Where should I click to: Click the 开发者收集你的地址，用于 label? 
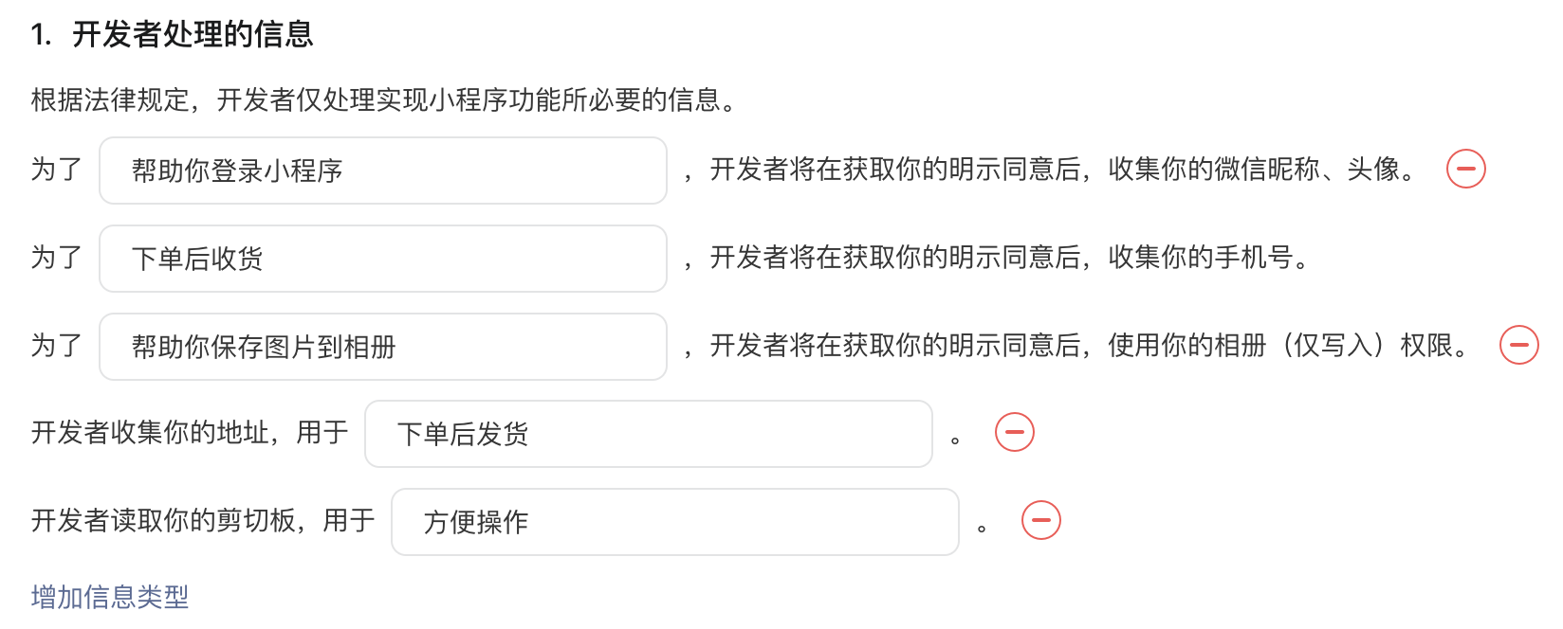(190, 432)
